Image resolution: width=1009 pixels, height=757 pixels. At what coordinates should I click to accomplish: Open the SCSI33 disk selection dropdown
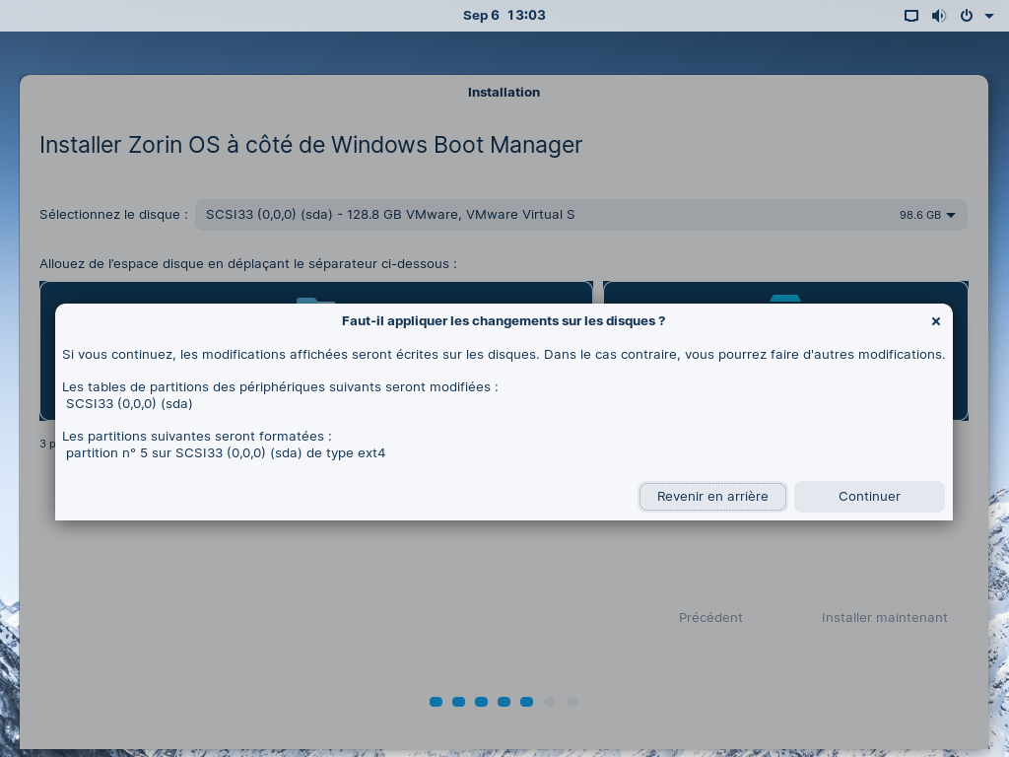(x=580, y=215)
